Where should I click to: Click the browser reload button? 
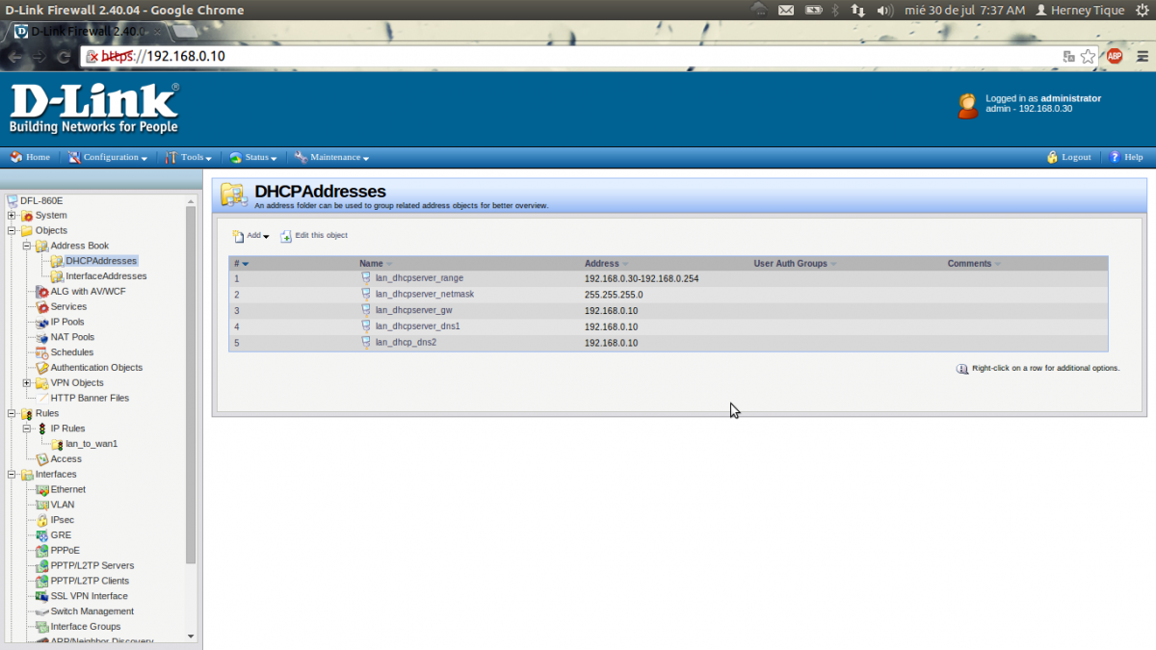click(64, 56)
